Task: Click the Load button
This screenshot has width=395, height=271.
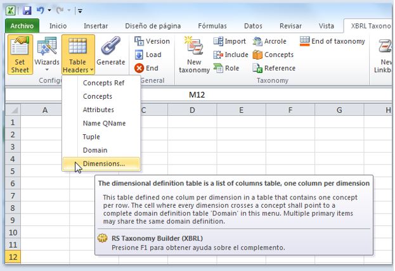Action: tap(148, 54)
